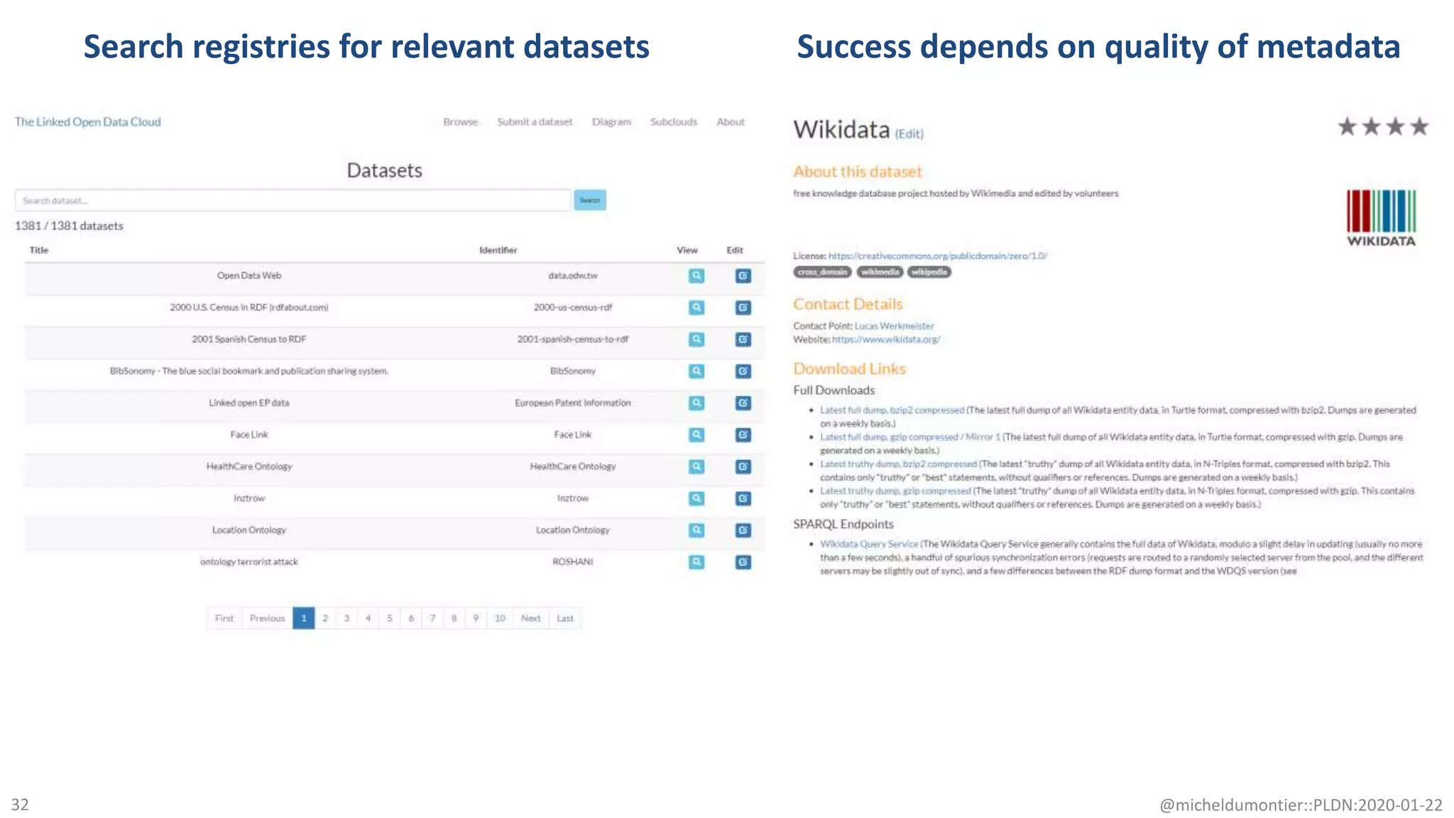View the 2000 U.S. Census in RDF dataset
The width and height of the screenshot is (1454, 818).
[x=696, y=307]
